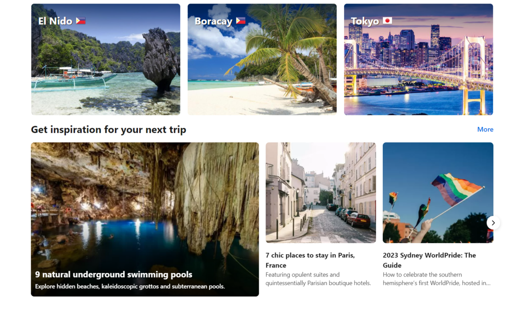Click the Philippines flag icon beside El Nido

(81, 21)
